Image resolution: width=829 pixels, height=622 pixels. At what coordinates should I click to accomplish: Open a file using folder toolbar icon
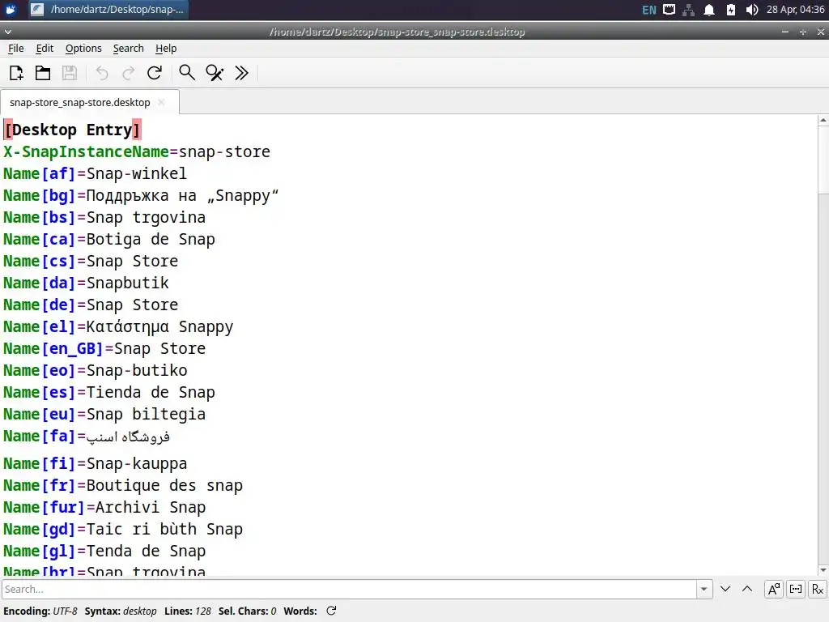click(x=43, y=73)
